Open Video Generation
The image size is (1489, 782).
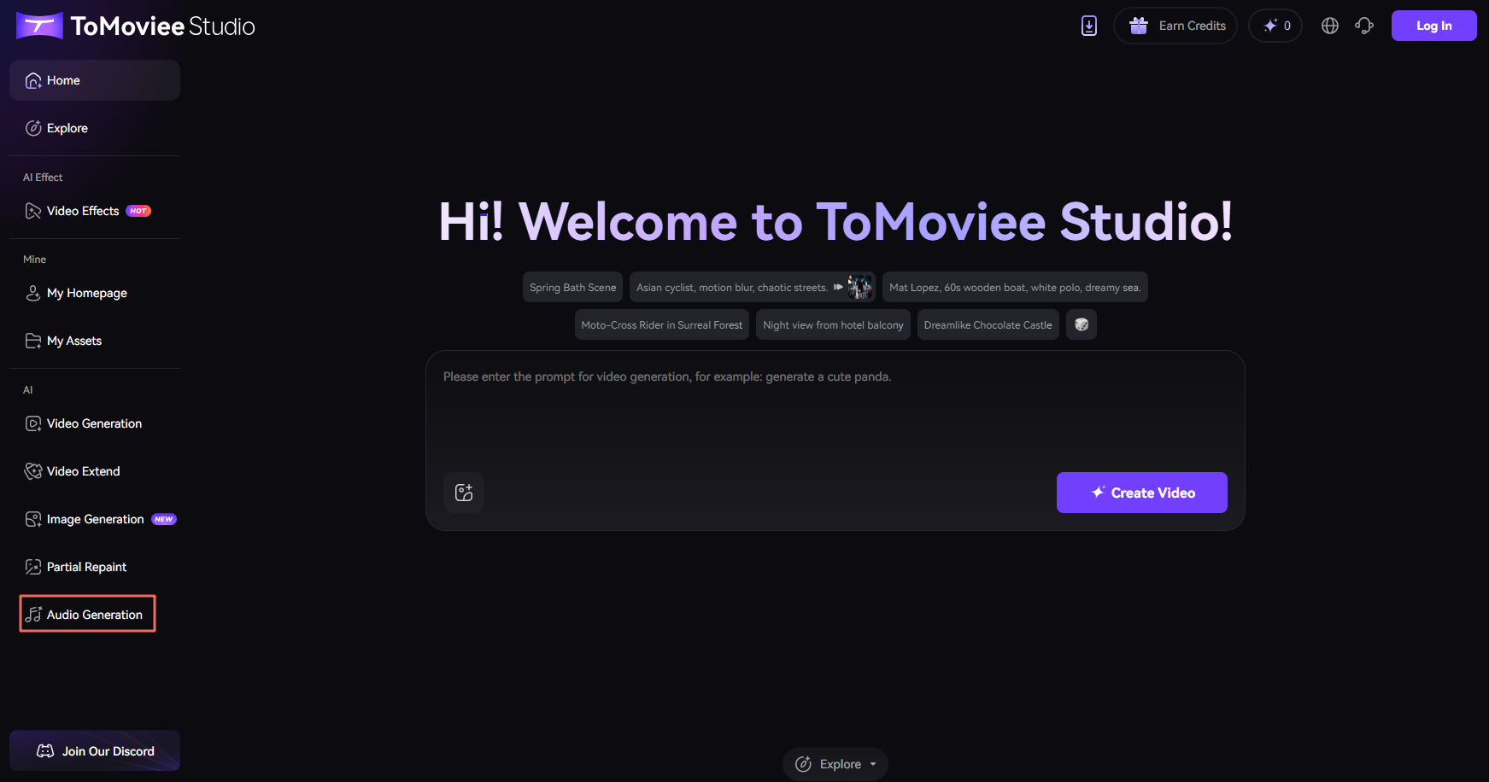coord(94,423)
